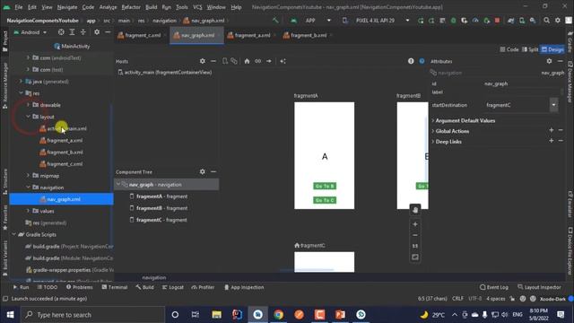Viewport: 574px width, 323px height.
Task: Click Select Opened File target icon
Action: point(61,32)
